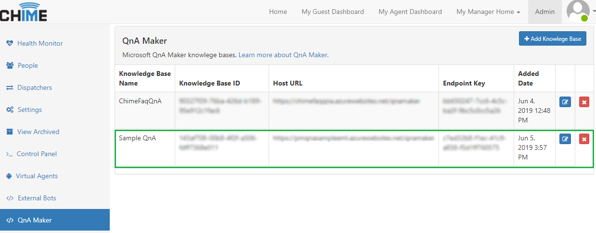This screenshot has width=596, height=233.
Task: Click the Chime logo
Action: pyautogui.click(x=23, y=12)
